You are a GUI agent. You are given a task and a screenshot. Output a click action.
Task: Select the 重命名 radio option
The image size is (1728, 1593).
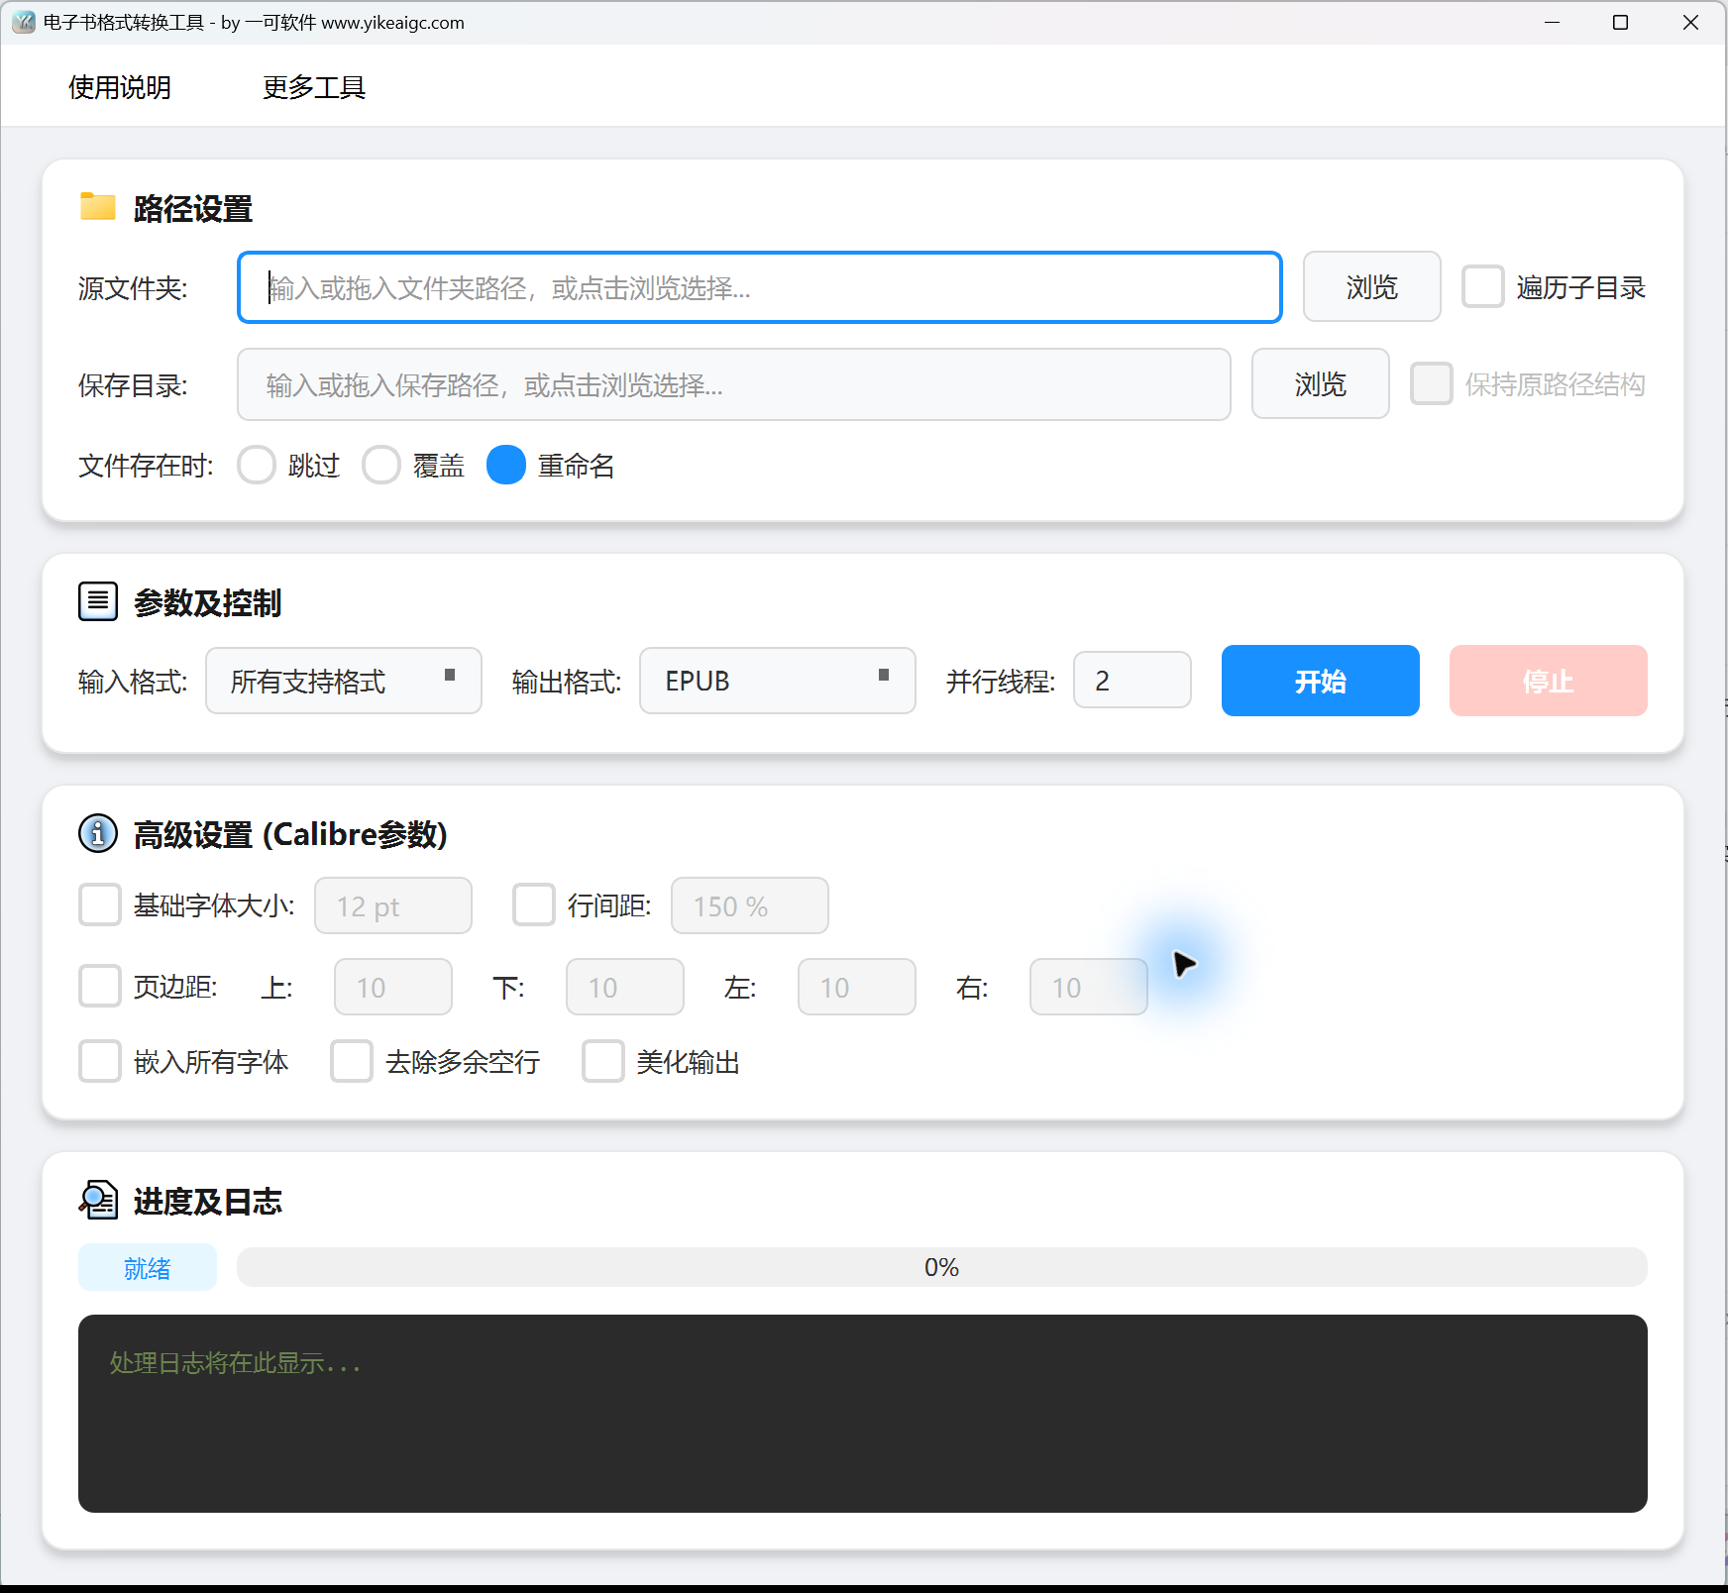506,465
